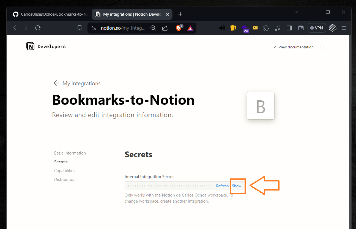
Task: Reload the current page
Action: pos(38,28)
